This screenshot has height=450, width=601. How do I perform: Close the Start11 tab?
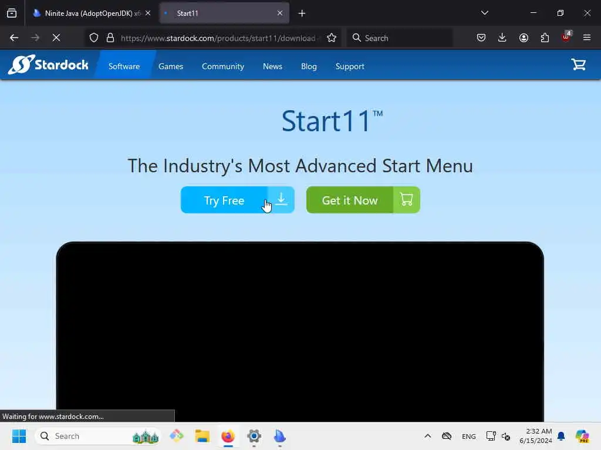(x=280, y=13)
